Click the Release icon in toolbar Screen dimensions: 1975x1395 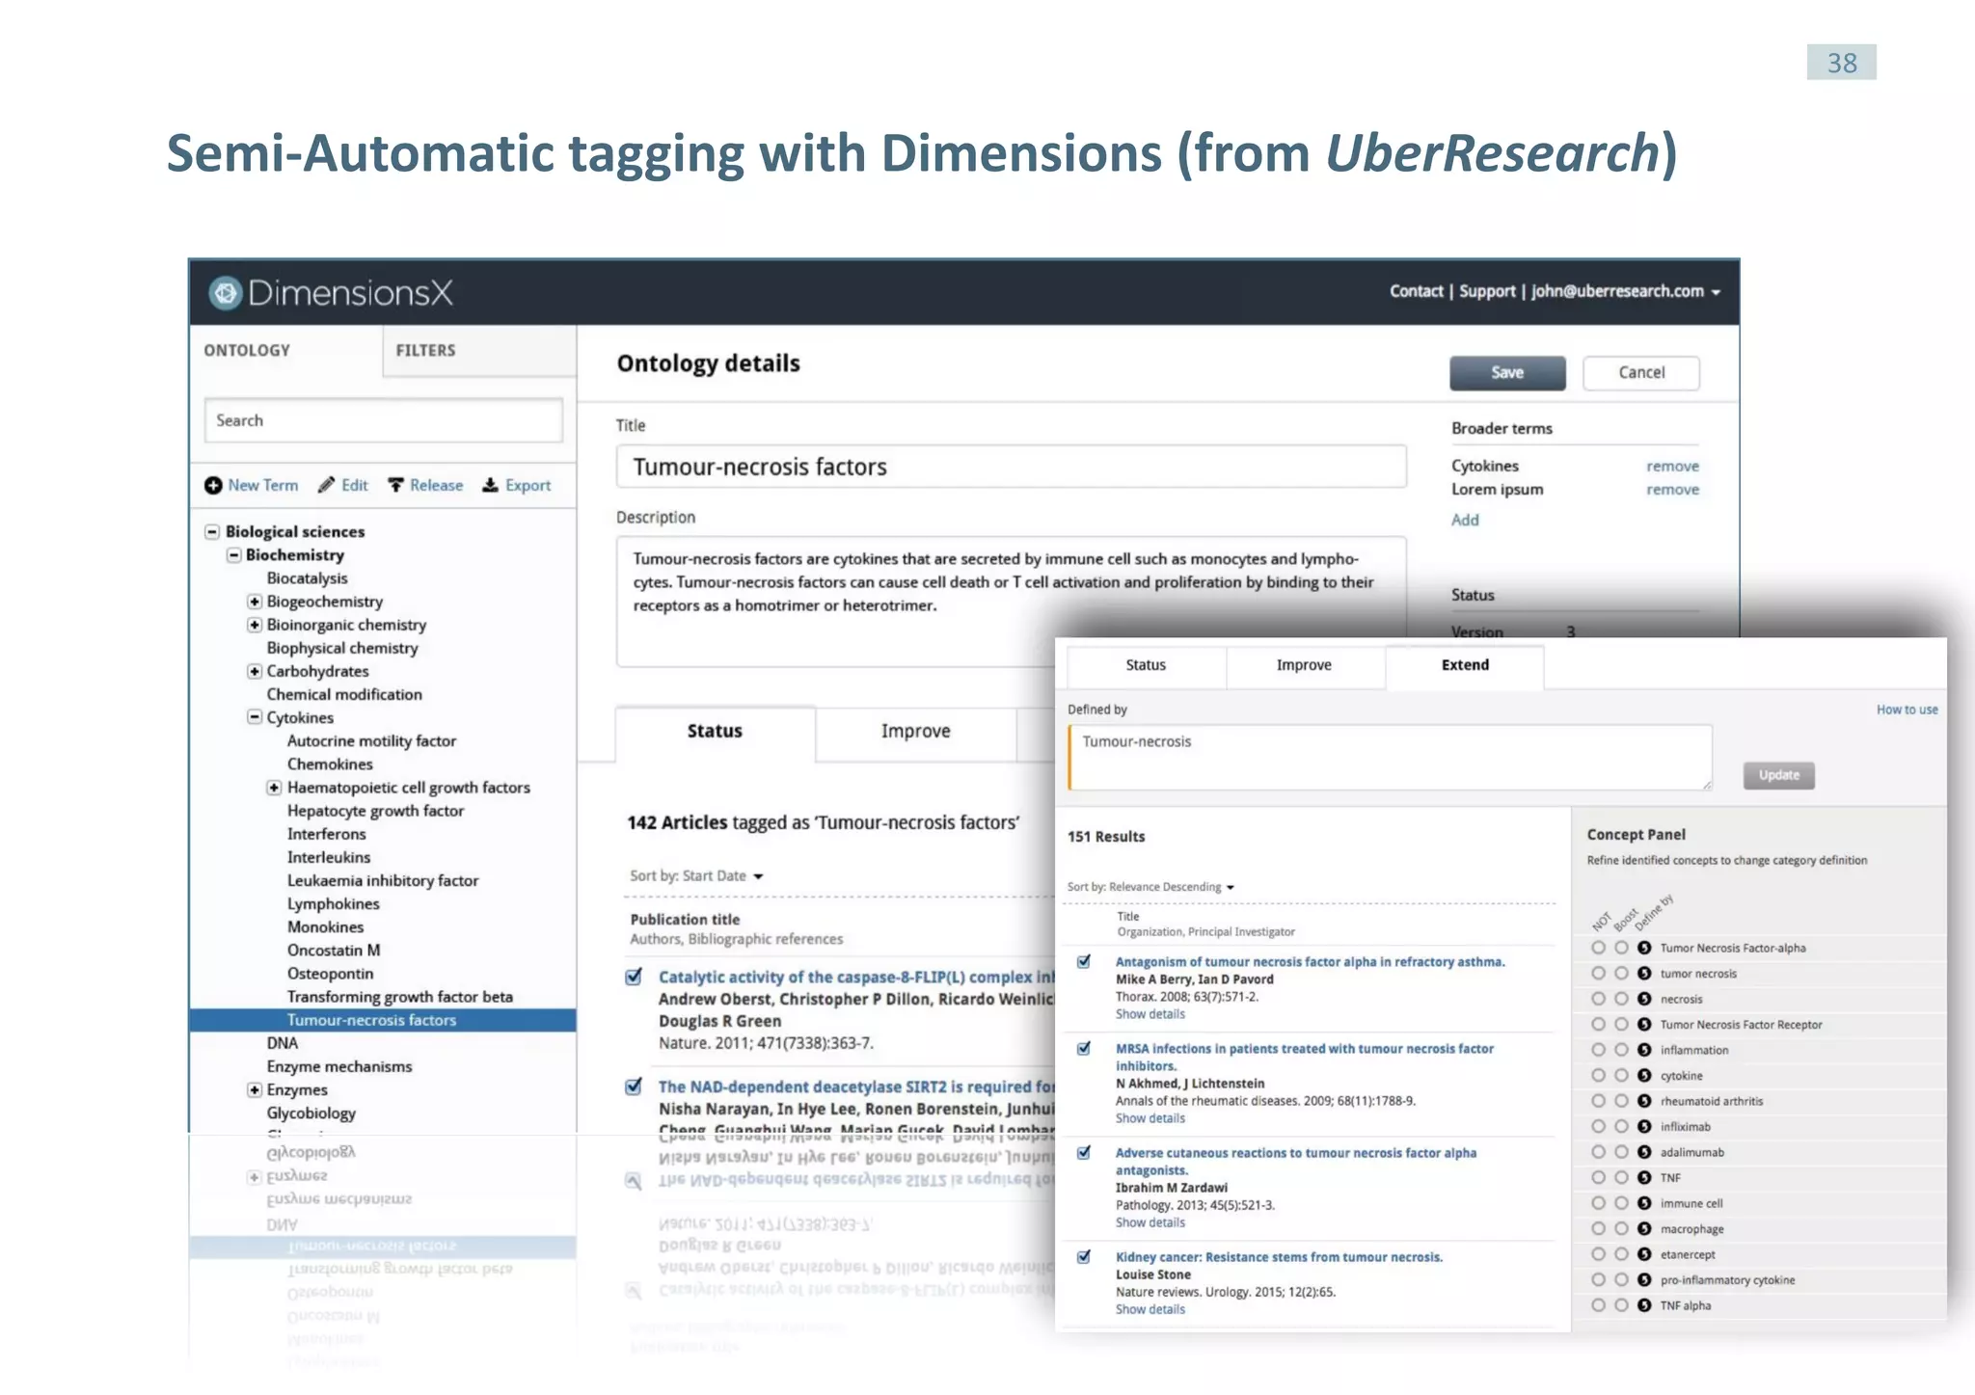point(395,485)
